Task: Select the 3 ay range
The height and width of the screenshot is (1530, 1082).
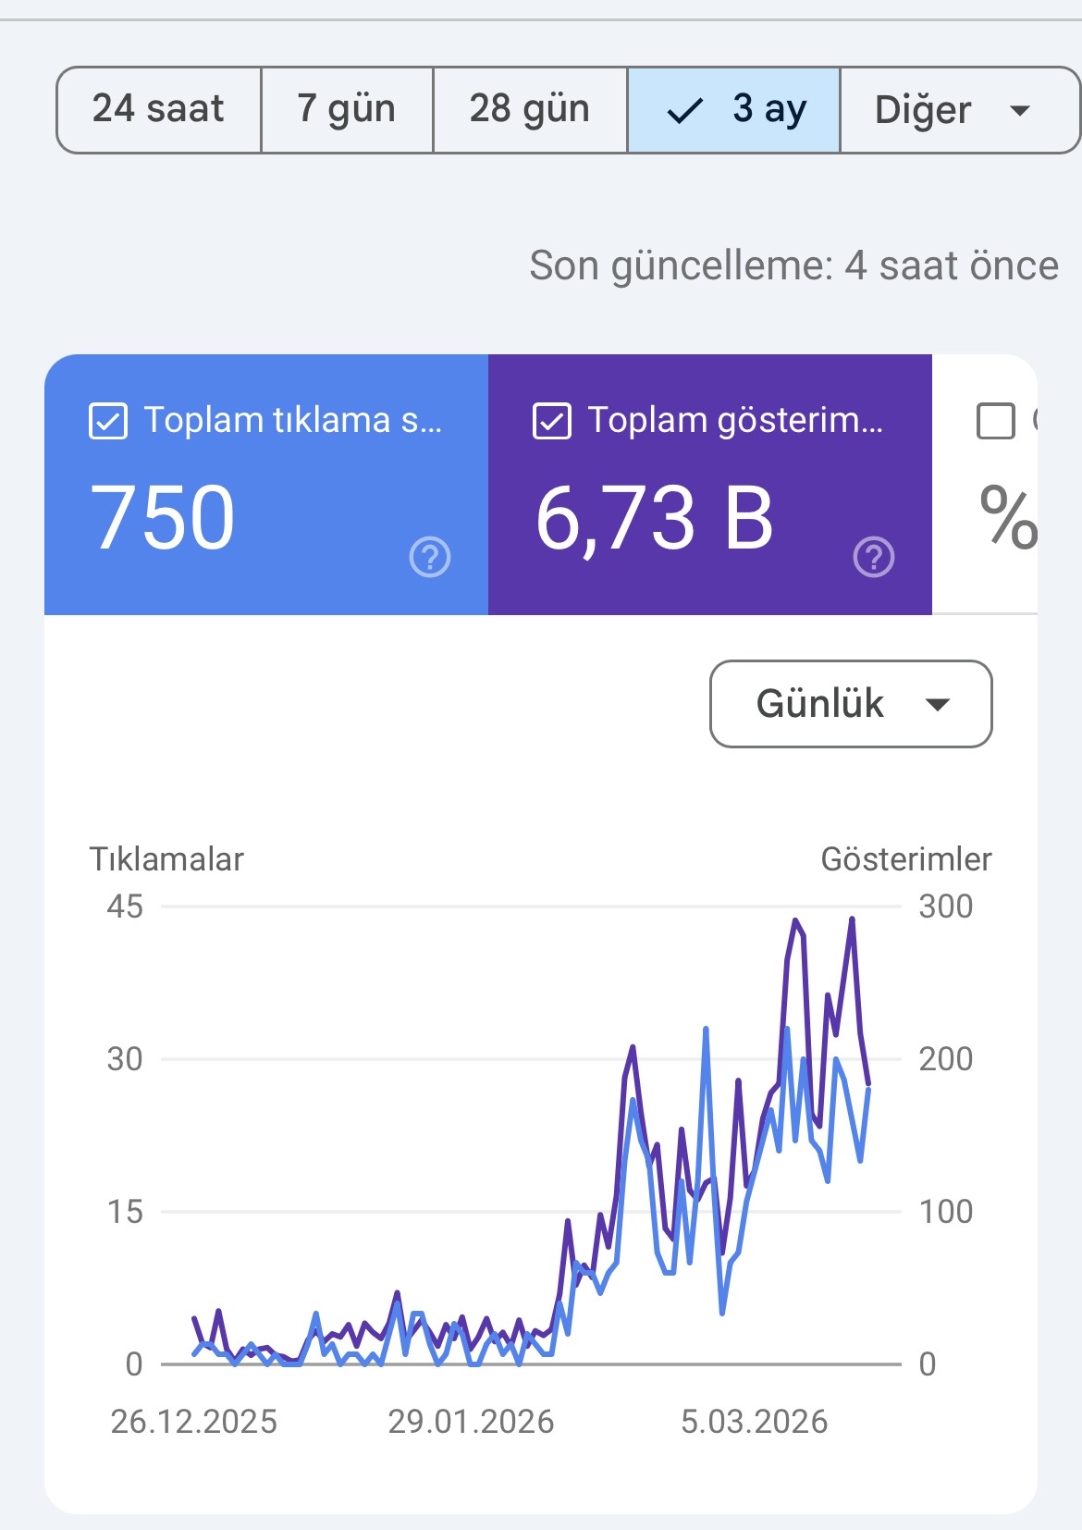Action: (x=734, y=110)
